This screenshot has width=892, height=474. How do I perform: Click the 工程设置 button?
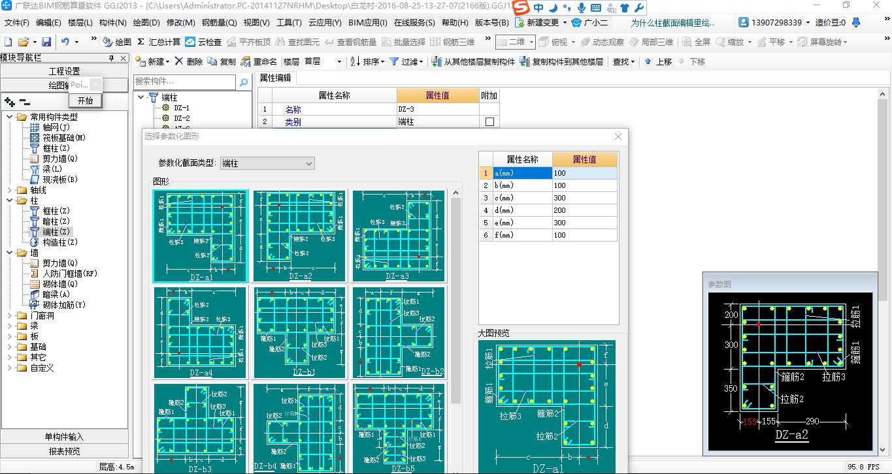tap(65, 71)
